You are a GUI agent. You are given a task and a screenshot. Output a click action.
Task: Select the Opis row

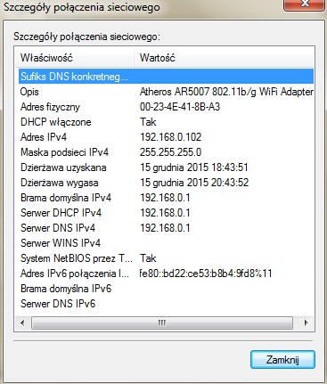pyautogui.click(x=166, y=92)
